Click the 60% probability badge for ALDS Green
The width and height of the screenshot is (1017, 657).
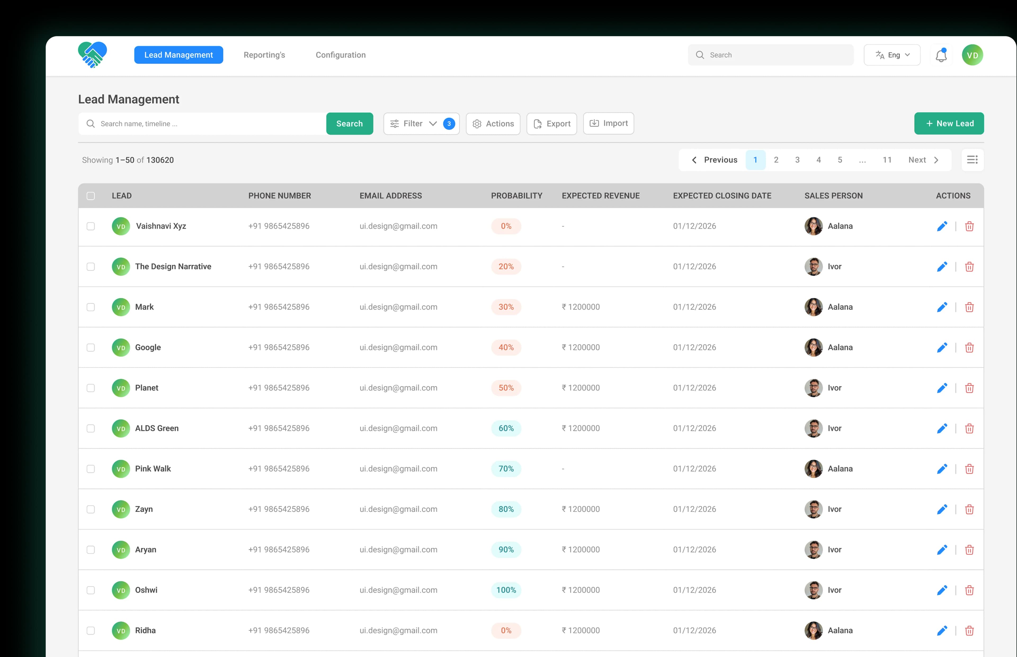tap(506, 428)
